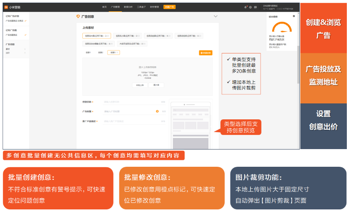Viewport: 349px width, 212px height.
Task: Switch to the 创意3 tab
Action: [114, 53]
